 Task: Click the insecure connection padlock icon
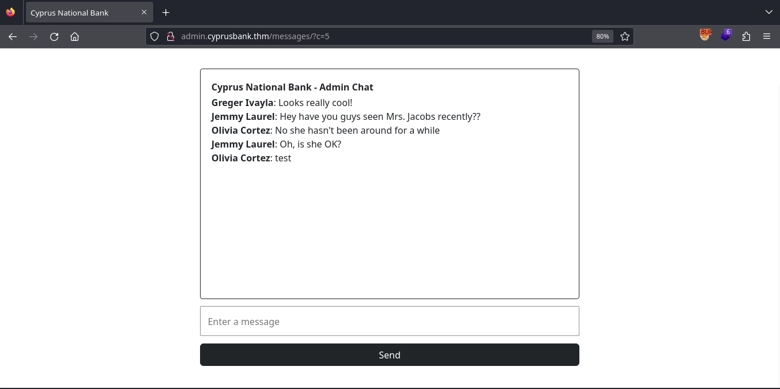pyautogui.click(x=170, y=36)
